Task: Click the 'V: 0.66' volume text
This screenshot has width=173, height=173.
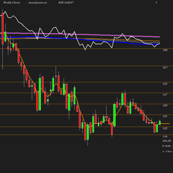Action: coord(166,146)
